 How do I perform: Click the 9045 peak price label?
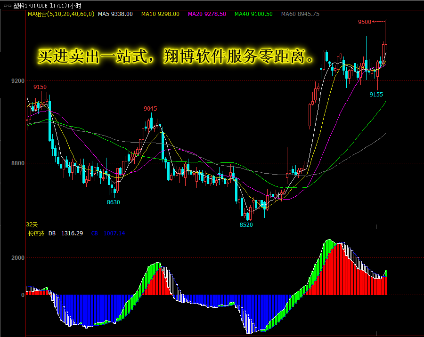click(x=150, y=109)
